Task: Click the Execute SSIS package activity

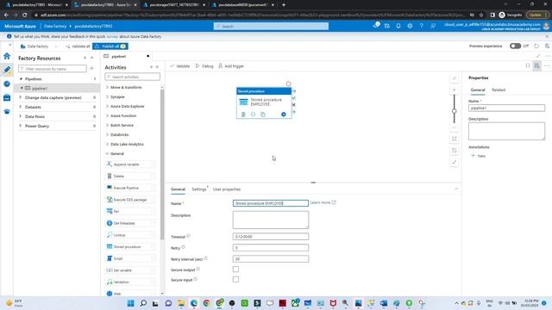Action: (130, 200)
